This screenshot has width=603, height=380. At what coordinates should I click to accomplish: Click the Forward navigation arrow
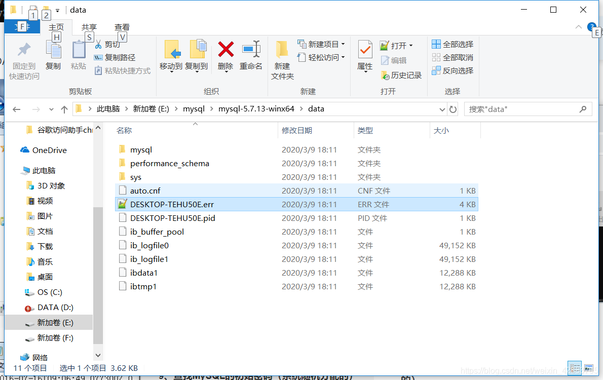(x=36, y=109)
